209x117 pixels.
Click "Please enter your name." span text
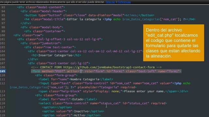point(145,91)
